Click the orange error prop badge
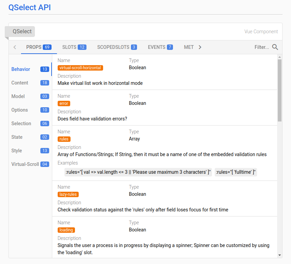Viewport: 291px width, 264px height. [64, 103]
